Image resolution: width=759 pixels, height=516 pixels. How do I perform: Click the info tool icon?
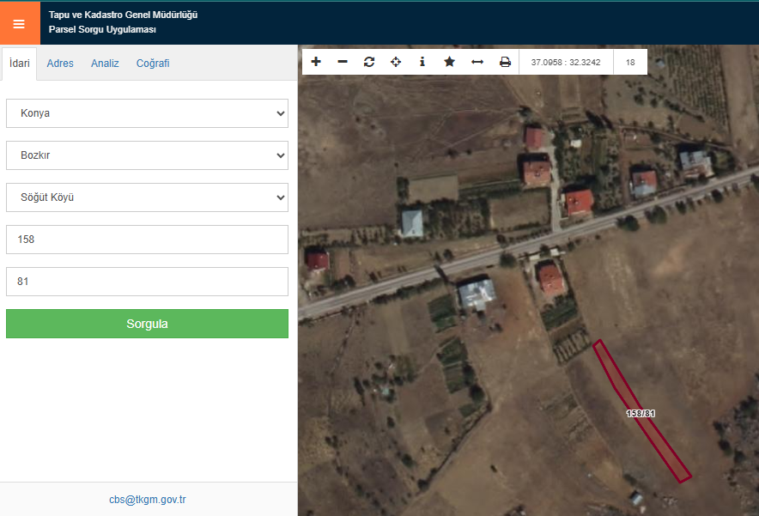[x=422, y=62]
